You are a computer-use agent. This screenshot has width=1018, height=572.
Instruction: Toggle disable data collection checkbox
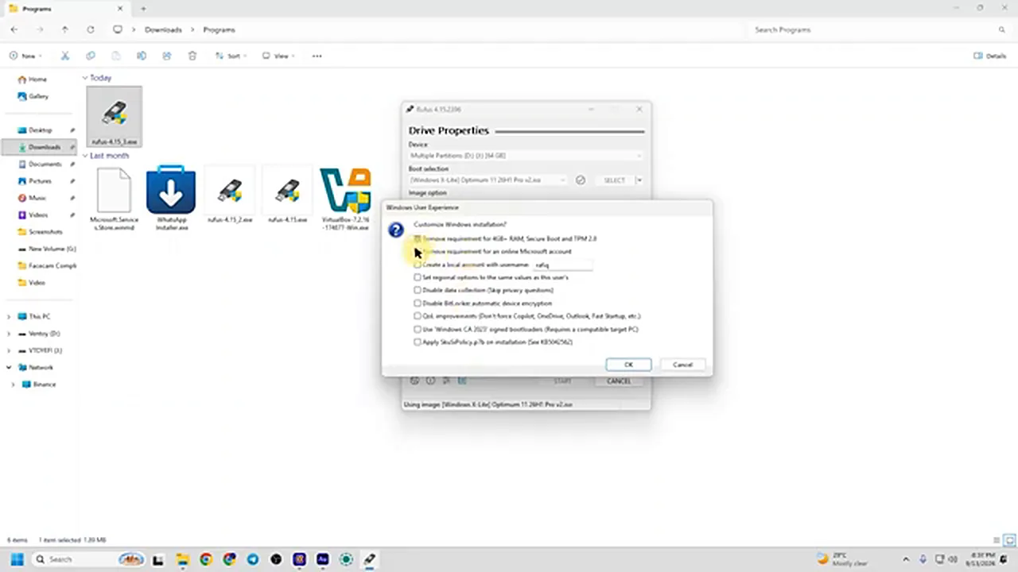418,290
